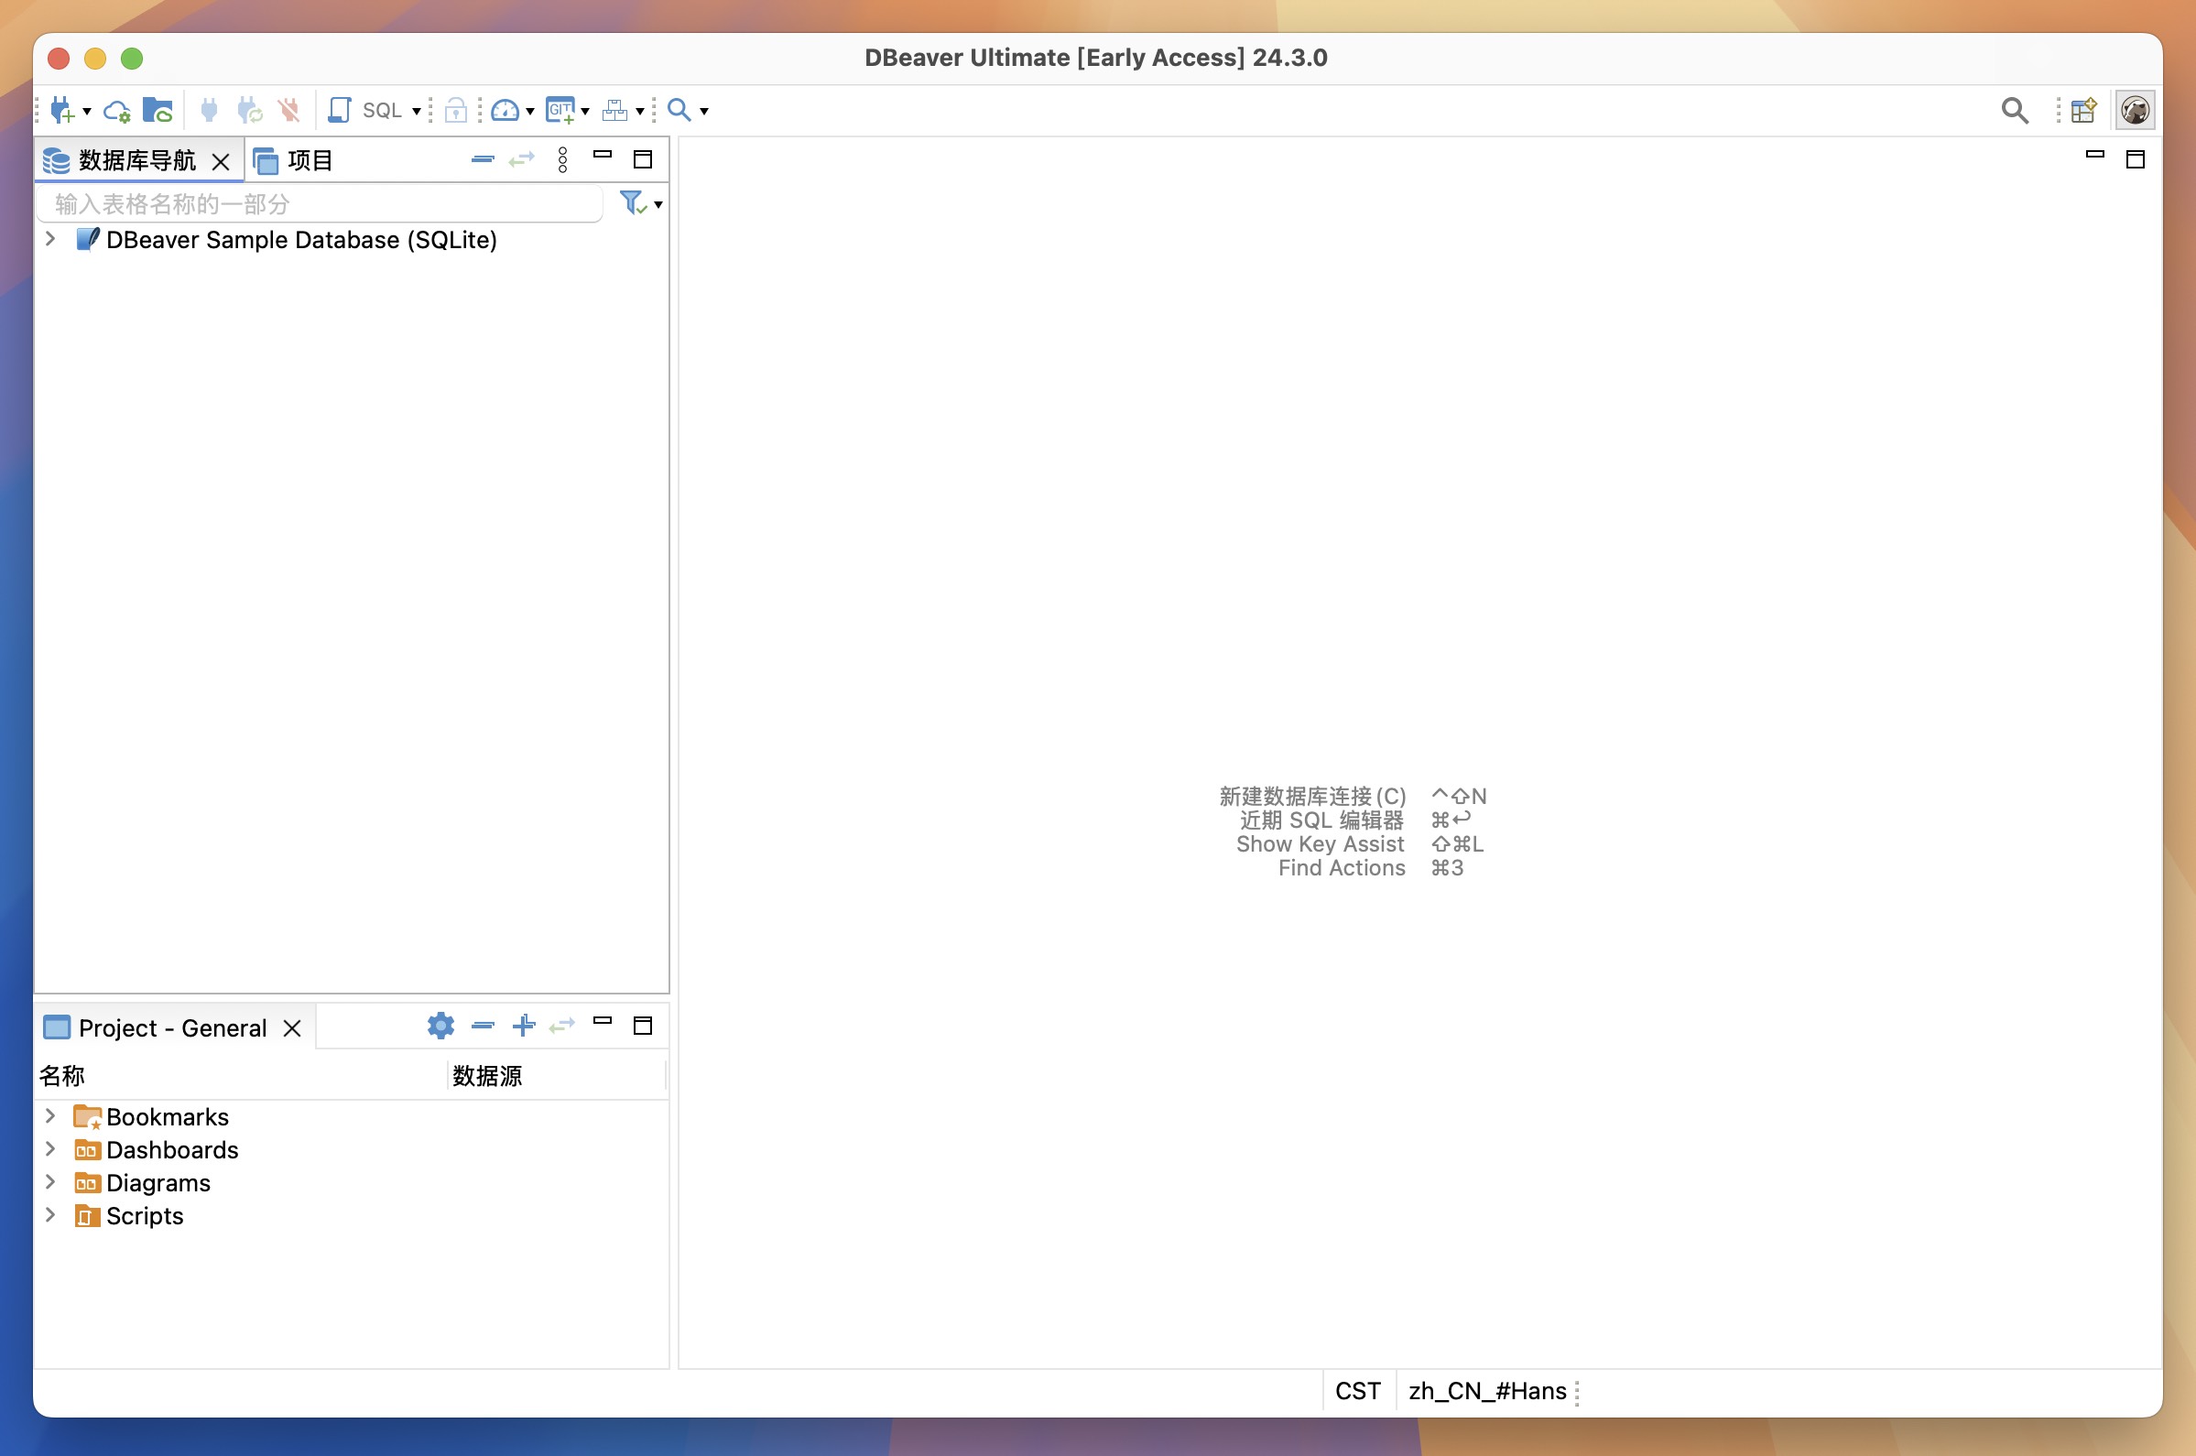Close the Project - General tab
The height and width of the screenshot is (1456, 2196).
pos(291,1028)
